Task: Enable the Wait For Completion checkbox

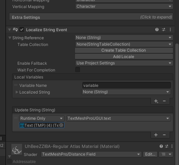Action: point(78,70)
